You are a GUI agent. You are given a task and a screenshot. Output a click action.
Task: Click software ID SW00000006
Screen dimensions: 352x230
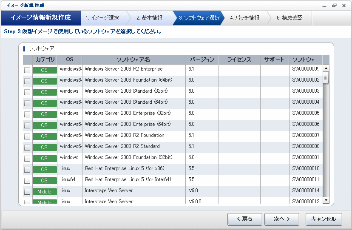click(x=306, y=124)
